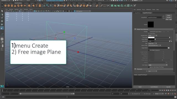Click the Alpha Gain checker map icon
177x99 pixels.
point(171,41)
